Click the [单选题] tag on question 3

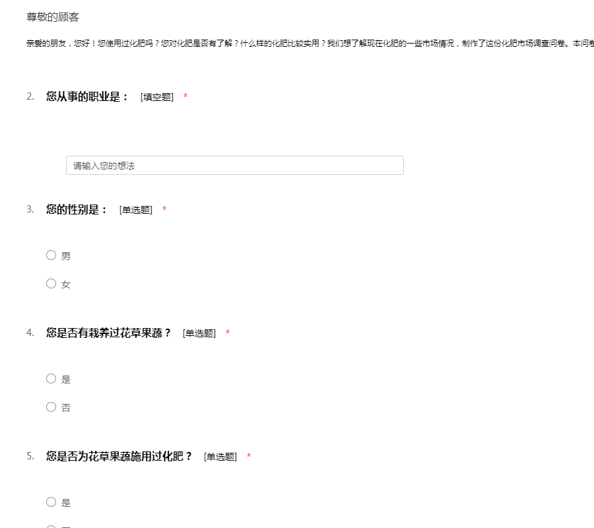coord(136,211)
